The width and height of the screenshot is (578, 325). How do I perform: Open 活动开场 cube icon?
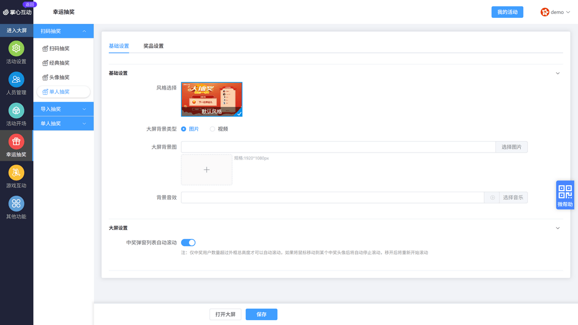(16, 111)
